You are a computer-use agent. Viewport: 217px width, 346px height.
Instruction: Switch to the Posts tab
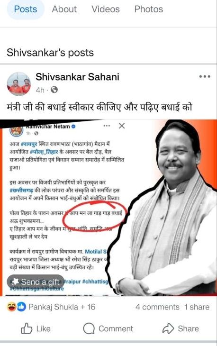click(26, 9)
